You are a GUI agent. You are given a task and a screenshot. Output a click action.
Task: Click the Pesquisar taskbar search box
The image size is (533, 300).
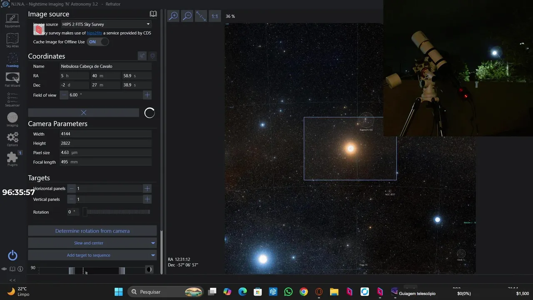tap(165, 292)
